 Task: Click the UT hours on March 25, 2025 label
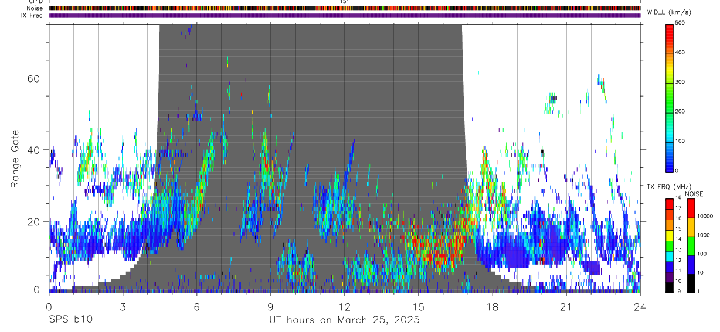click(x=344, y=320)
